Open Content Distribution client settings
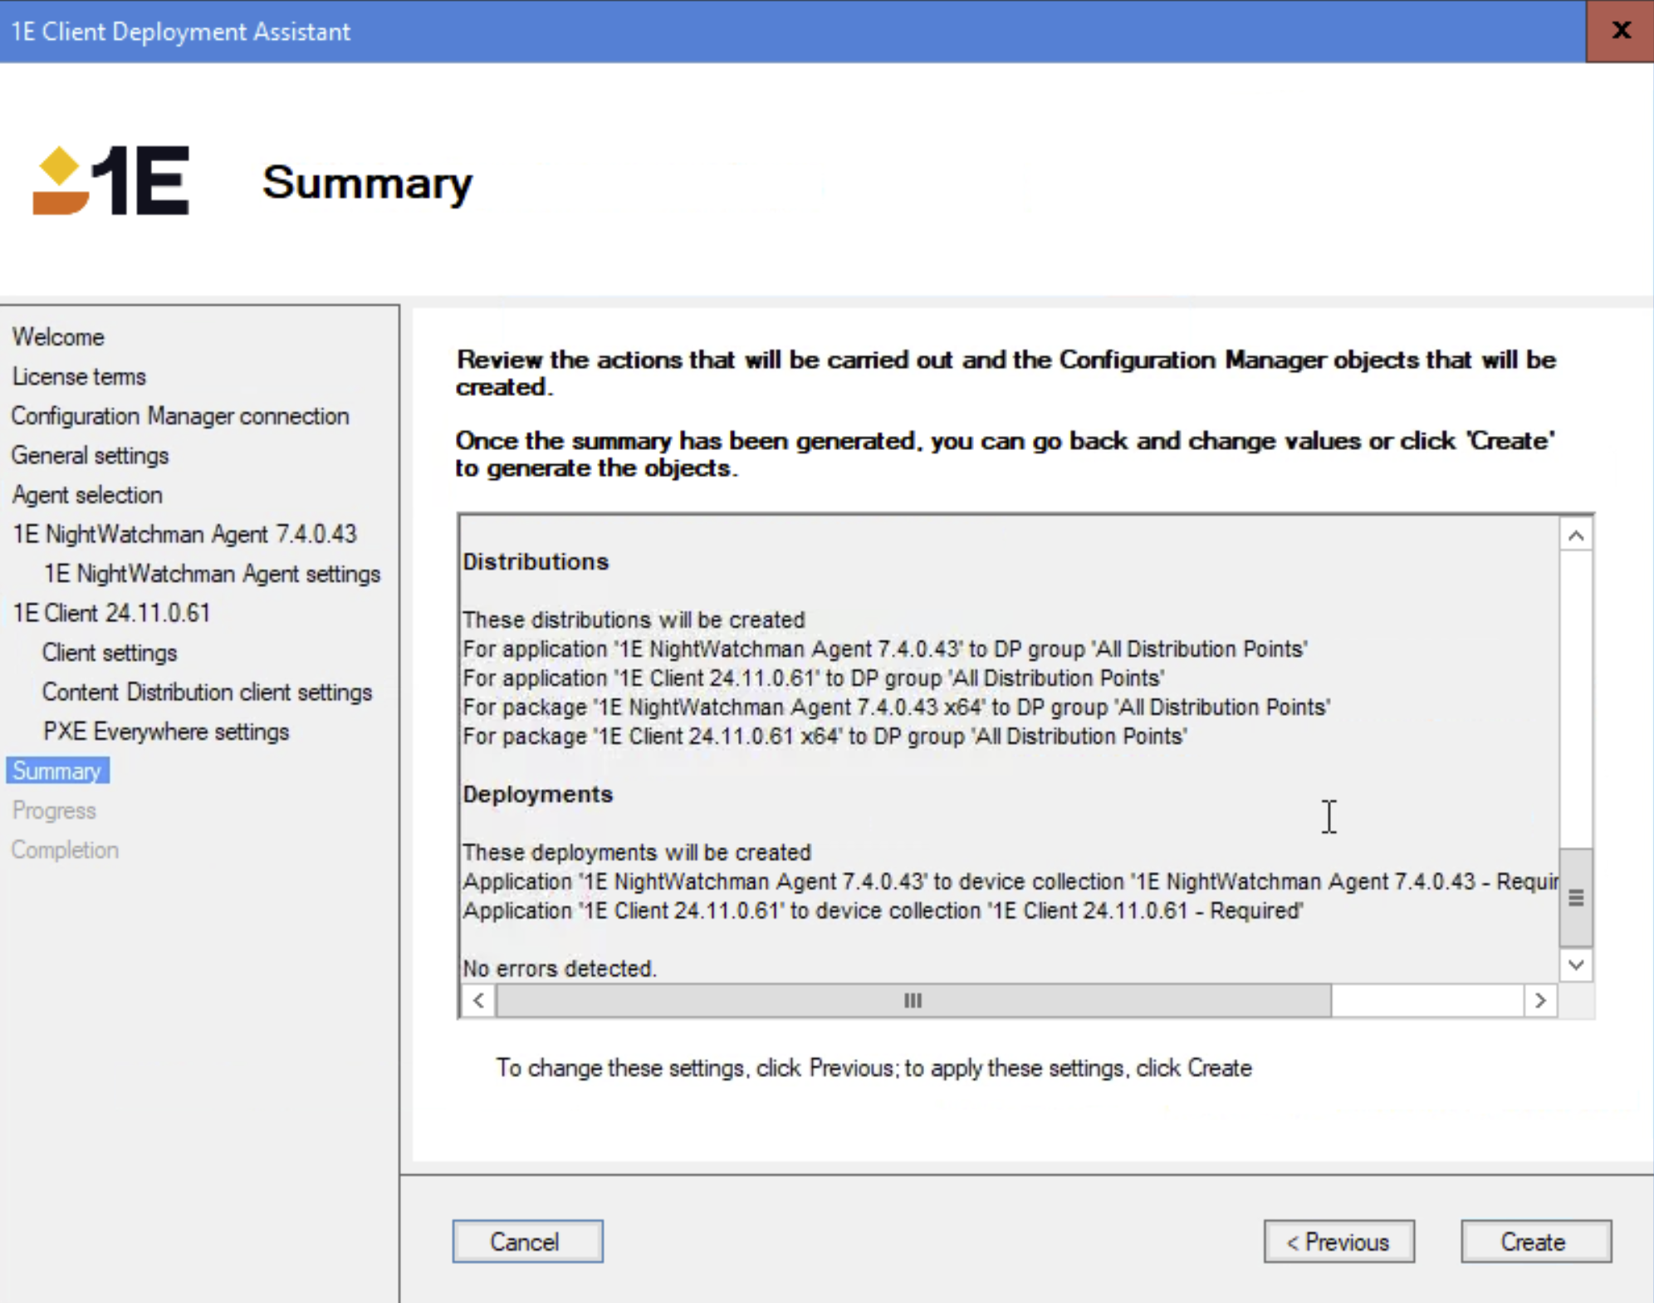This screenshot has height=1303, width=1654. tap(208, 692)
